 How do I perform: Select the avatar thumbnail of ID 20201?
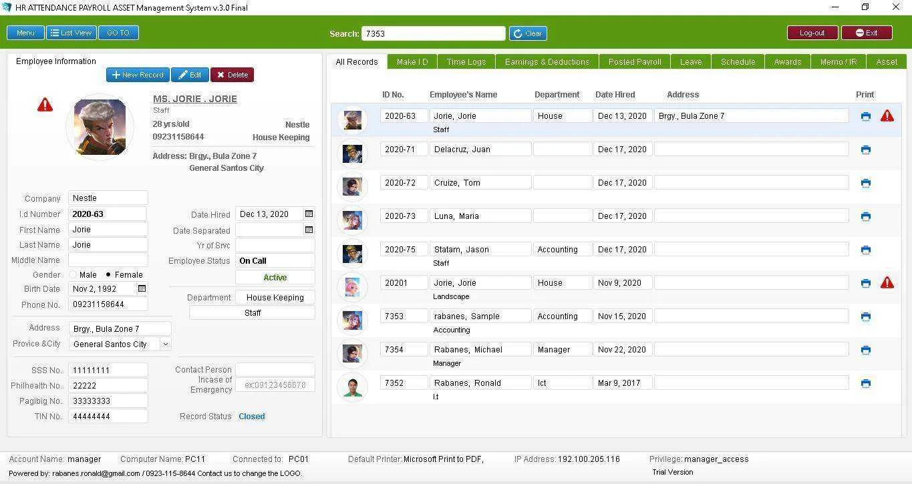[x=352, y=286]
